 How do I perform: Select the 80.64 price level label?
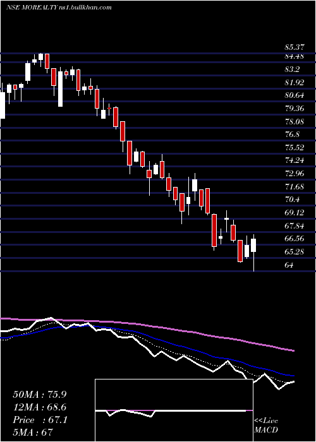point(295,95)
